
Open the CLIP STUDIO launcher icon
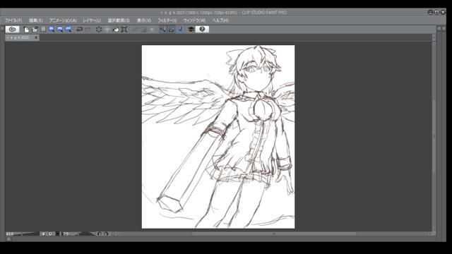(12, 29)
